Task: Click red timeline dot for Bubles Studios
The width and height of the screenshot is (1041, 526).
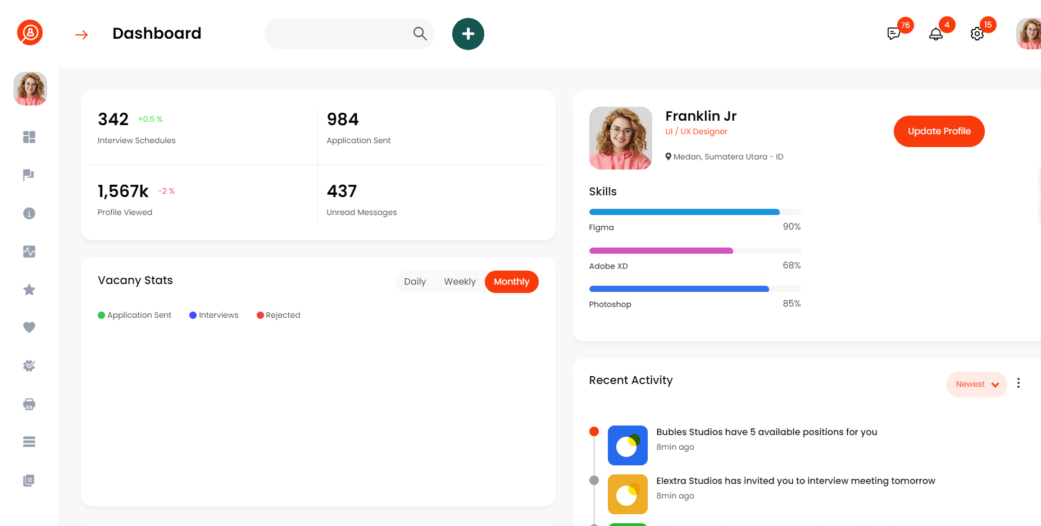Action: pyautogui.click(x=594, y=431)
